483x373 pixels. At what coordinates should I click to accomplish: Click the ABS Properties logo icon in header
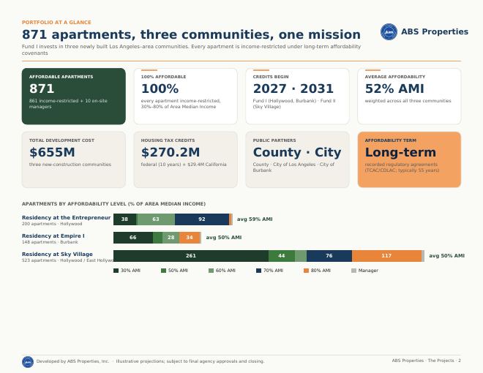tap(389, 31)
